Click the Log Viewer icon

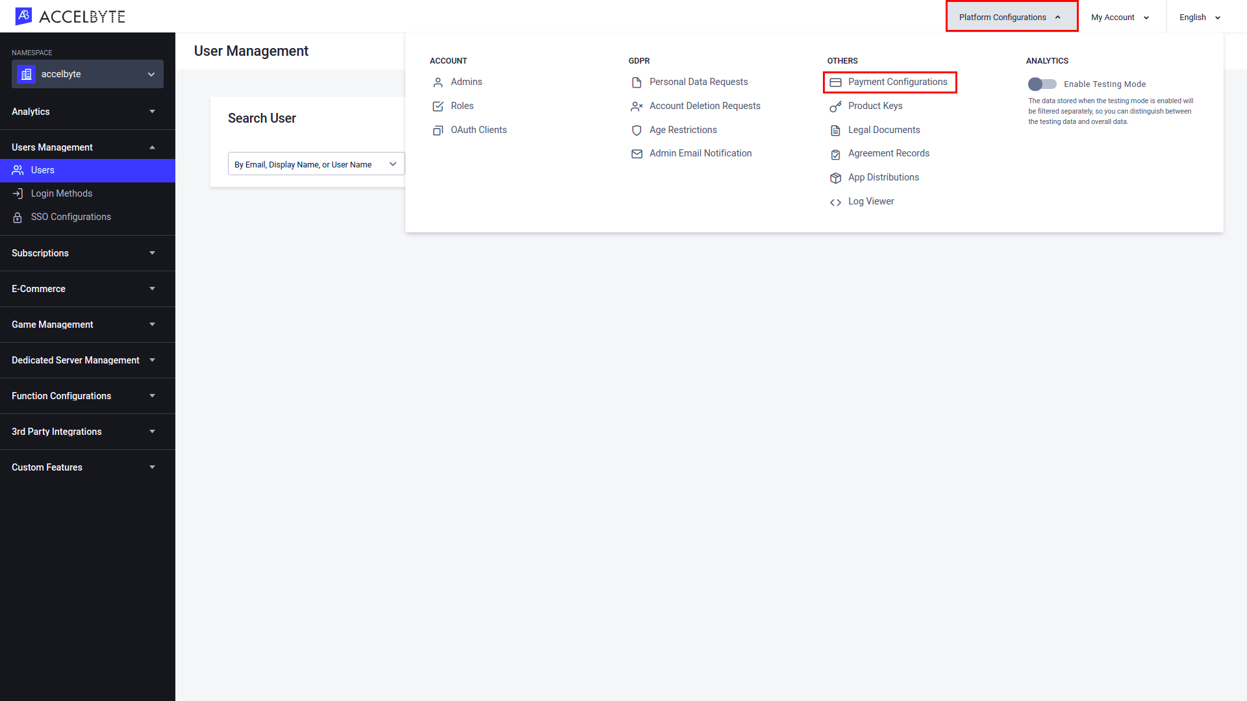836,201
